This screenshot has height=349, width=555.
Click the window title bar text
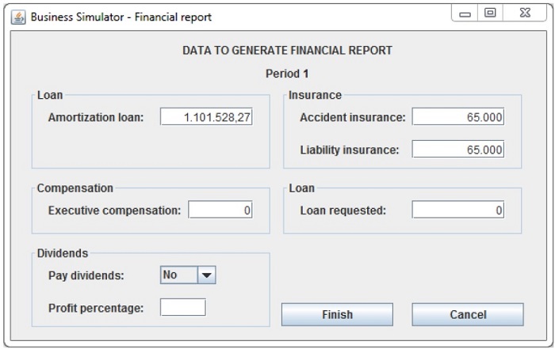point(121,17)
